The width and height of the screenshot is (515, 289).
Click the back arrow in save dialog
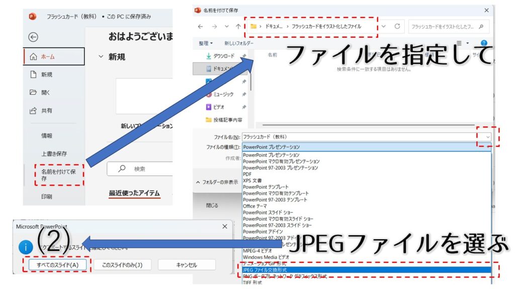201,26
